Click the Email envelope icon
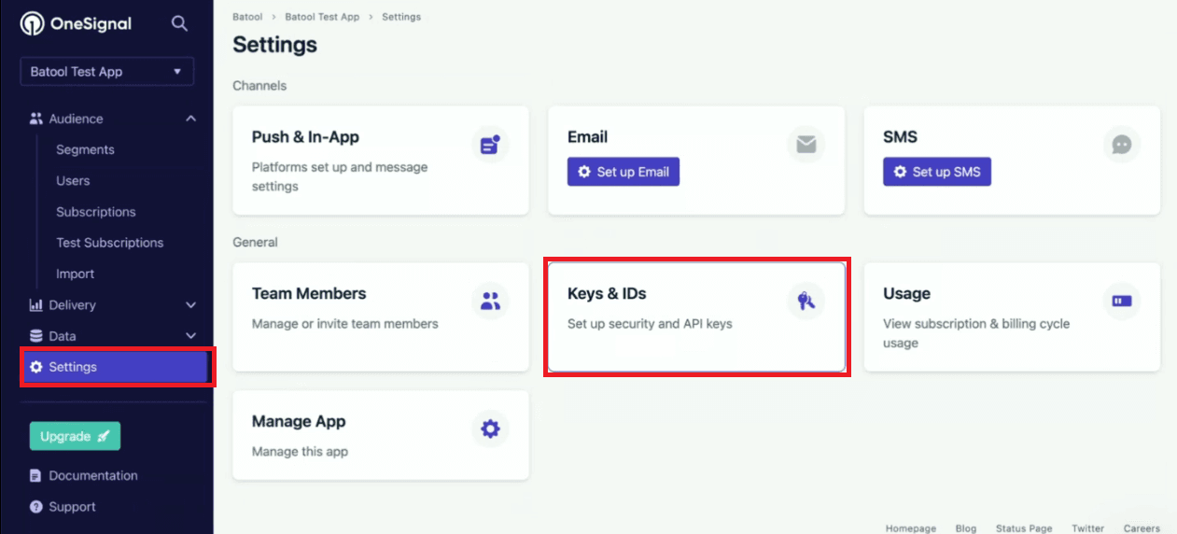1177x534 pixels. pos(806,145)
